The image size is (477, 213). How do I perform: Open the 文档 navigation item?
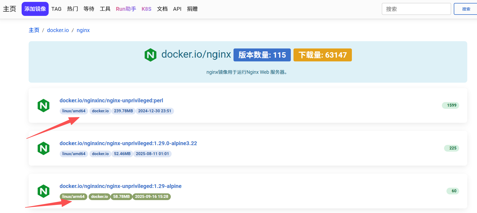(x=162, y=9)
